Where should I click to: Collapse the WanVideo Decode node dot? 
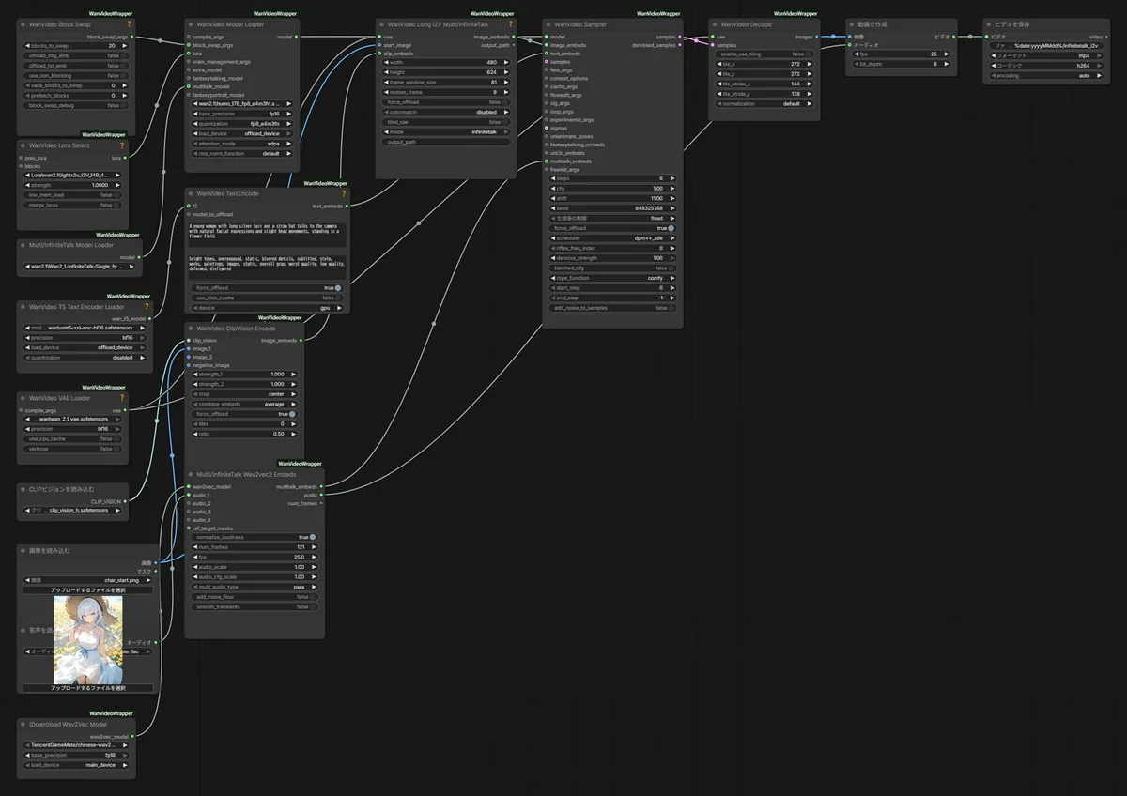(715, 23)
